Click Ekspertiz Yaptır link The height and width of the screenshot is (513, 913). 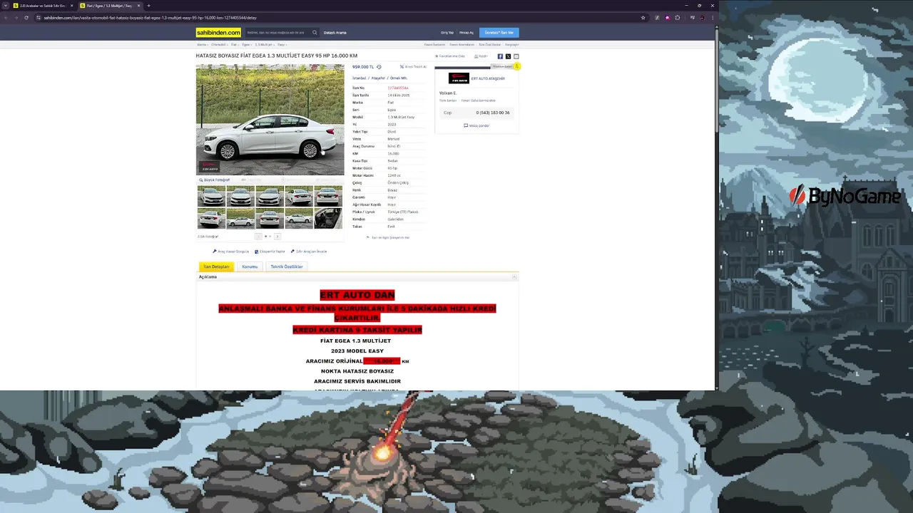coord(270,252)
